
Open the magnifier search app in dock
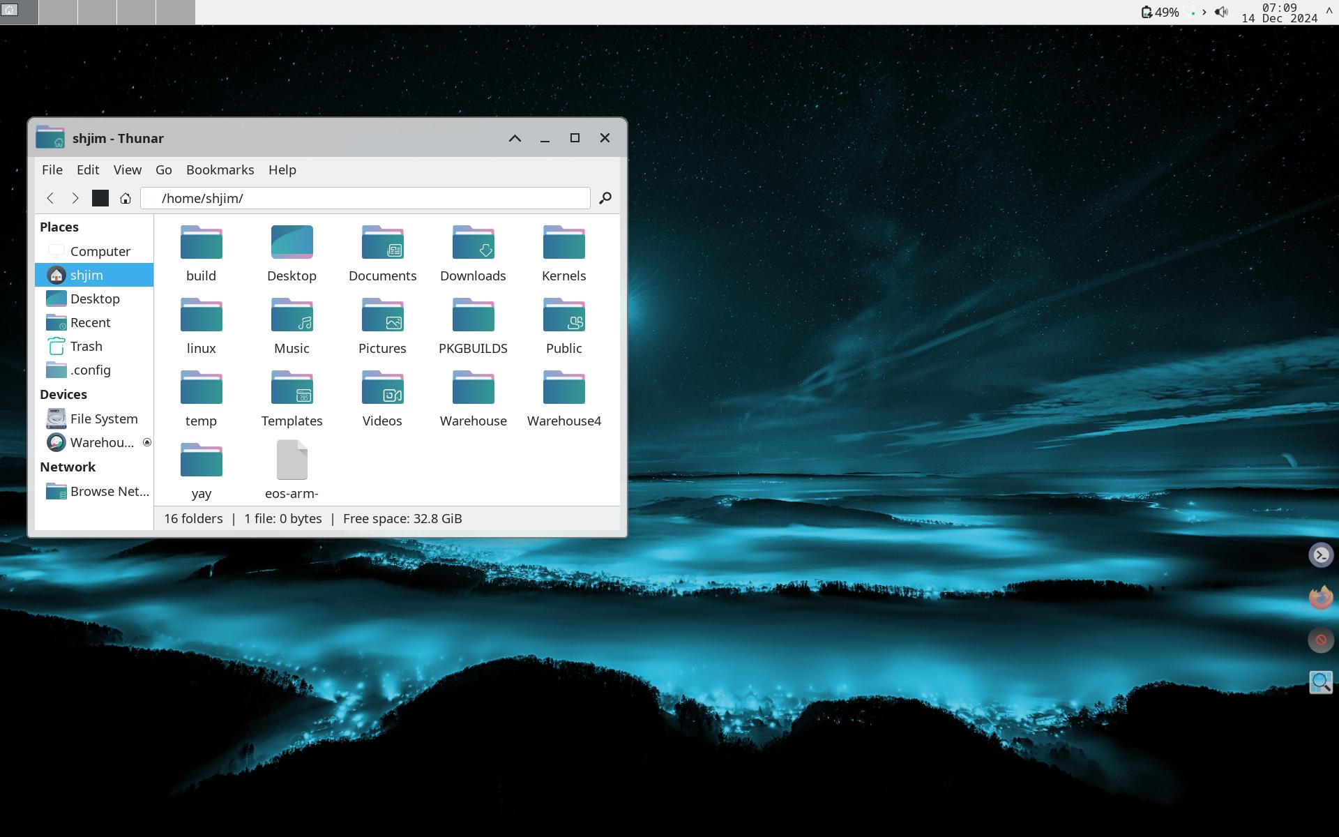click(x=1321, y=682)
